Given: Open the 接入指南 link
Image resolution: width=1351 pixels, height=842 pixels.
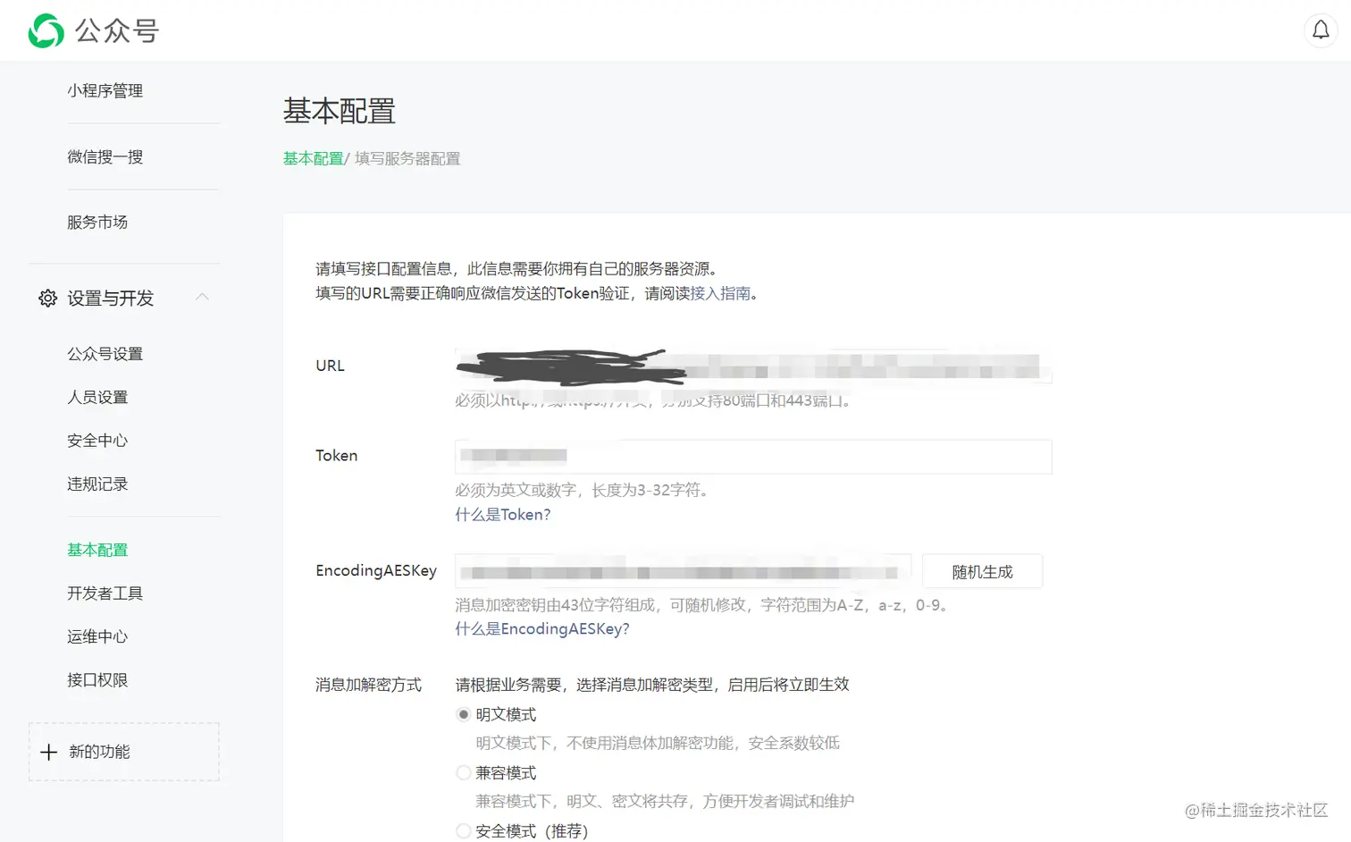Looking at the screenshot, I should tap(720, 293).
